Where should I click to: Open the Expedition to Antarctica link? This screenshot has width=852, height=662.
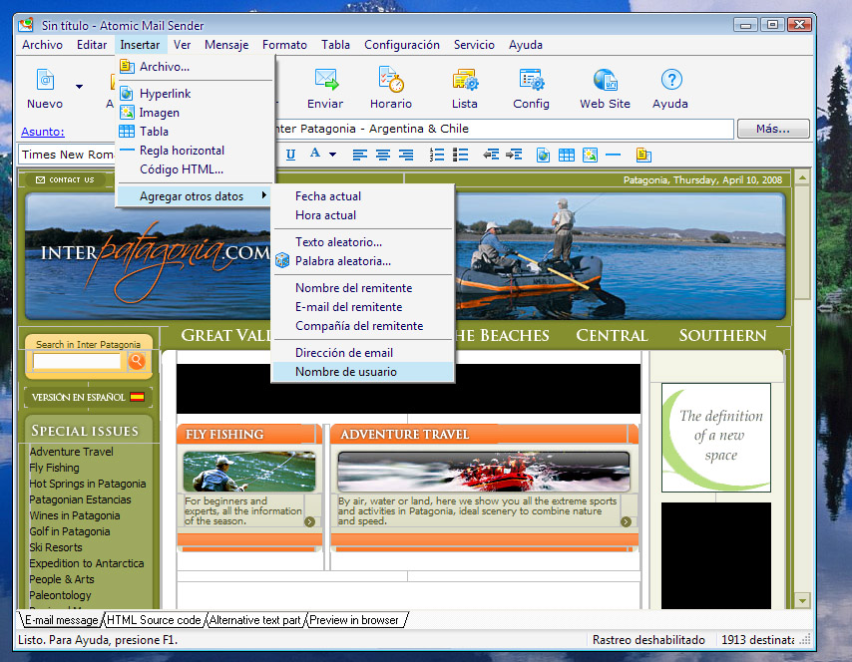87,563
